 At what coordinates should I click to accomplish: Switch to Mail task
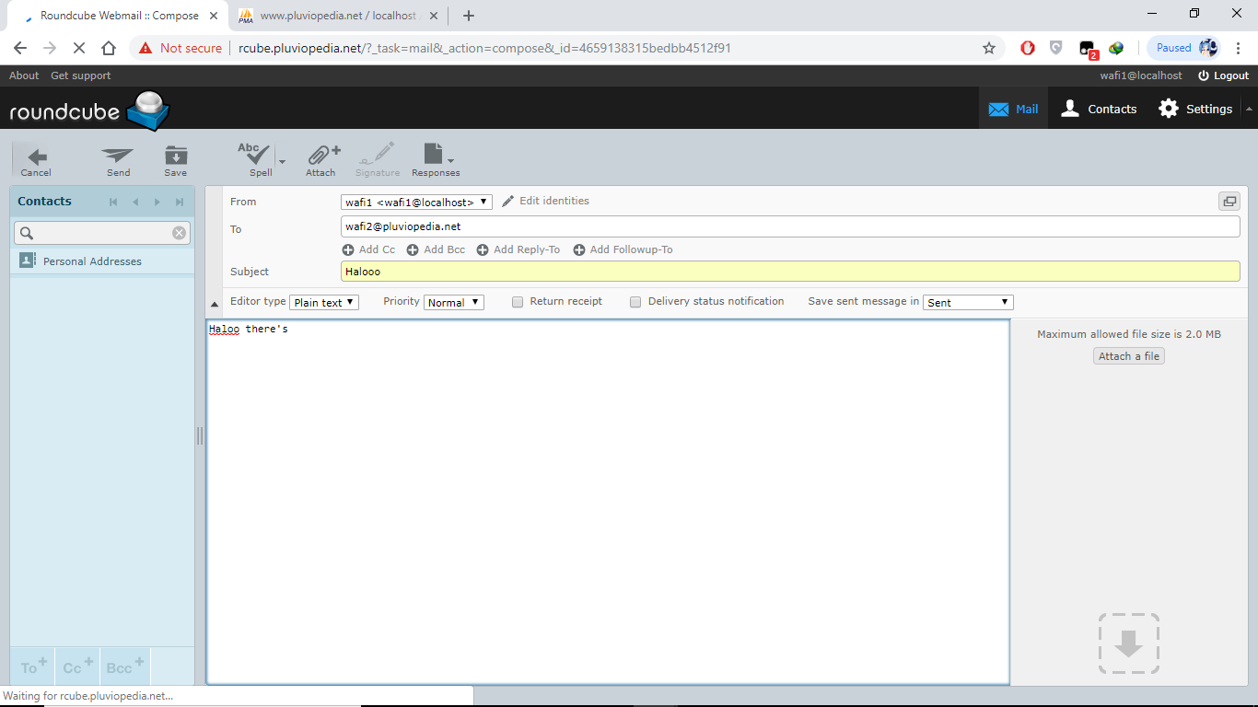tap(1013, 109)
